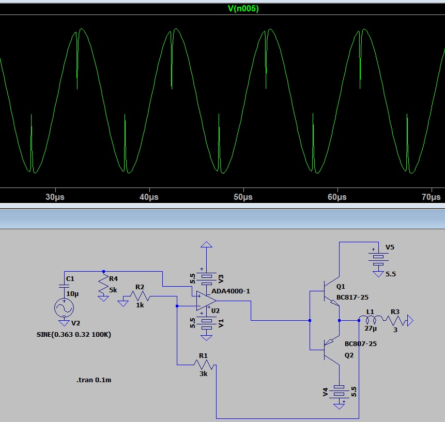Click the SINE(0.363 0.32 100K) source value
Viewport: 445px width, 422px height.
pyautogui.click(x=74, y=335)
